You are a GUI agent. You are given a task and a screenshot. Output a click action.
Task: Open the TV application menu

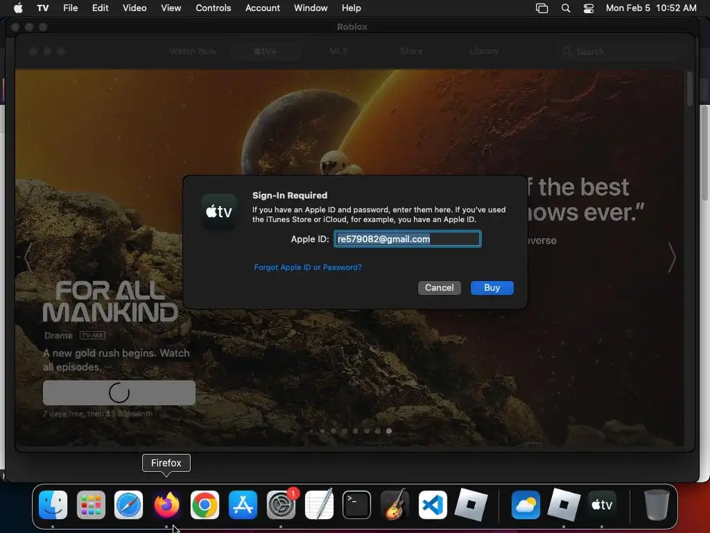point(43,8)
